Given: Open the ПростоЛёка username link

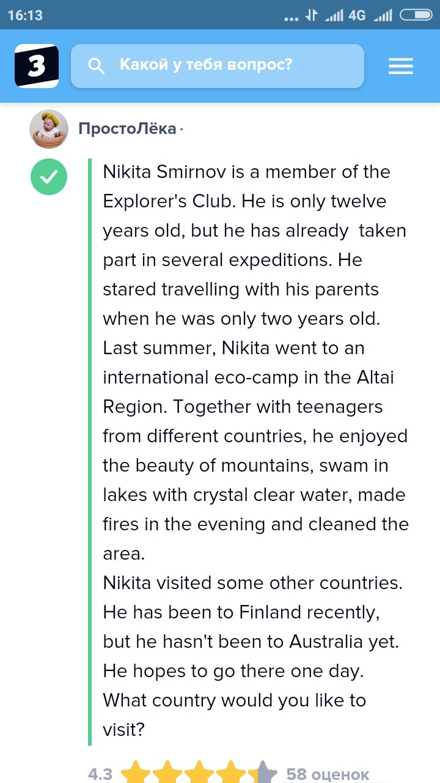Looking at the screenshot, I should (x=127, y=128).
